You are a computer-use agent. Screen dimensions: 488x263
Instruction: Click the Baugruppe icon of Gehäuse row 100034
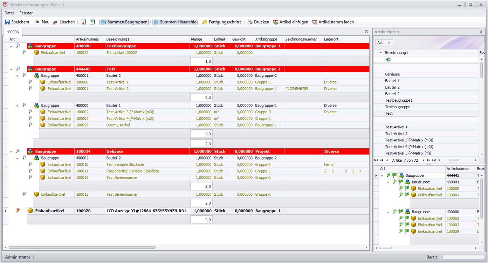30,151
